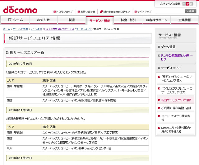This screenshot has height=165, width=199.
Task: Open the 企業情報 navigation tab
Action: point(184,20)
